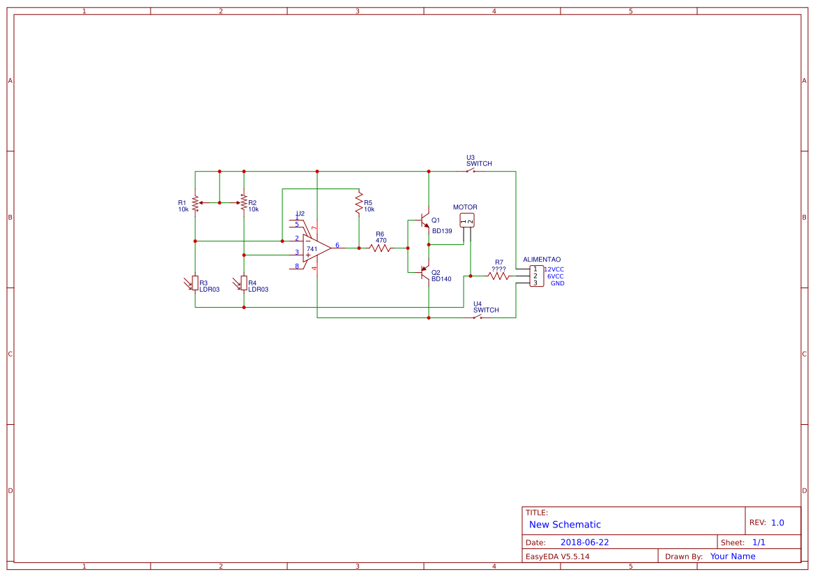Click the "U2" op-amp designator
Viewport: 815px width, 577px height.
coord(300,213)
